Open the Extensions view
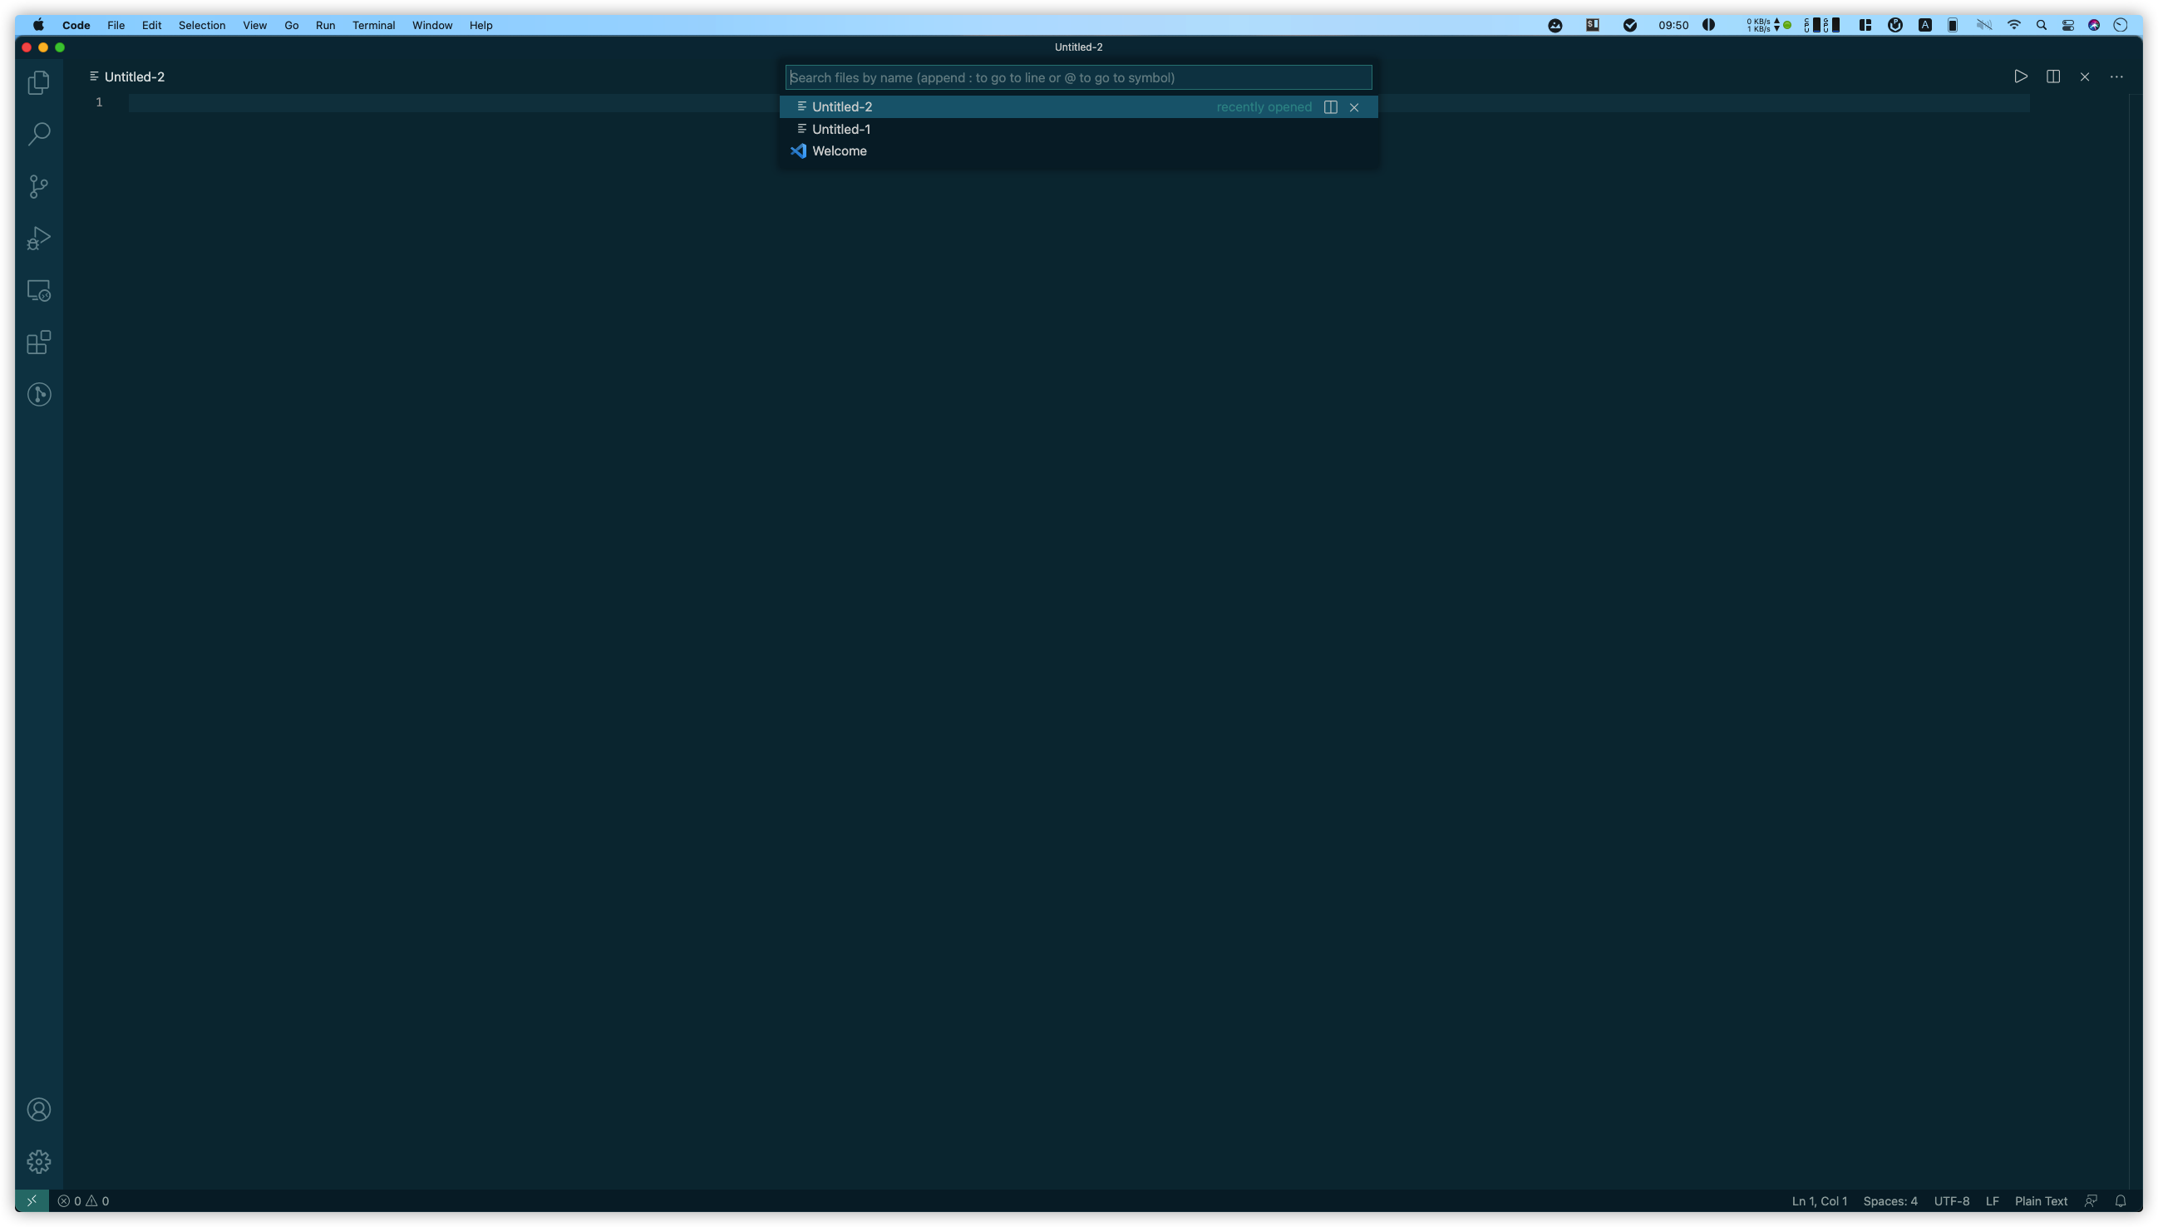 pos(39,342)
